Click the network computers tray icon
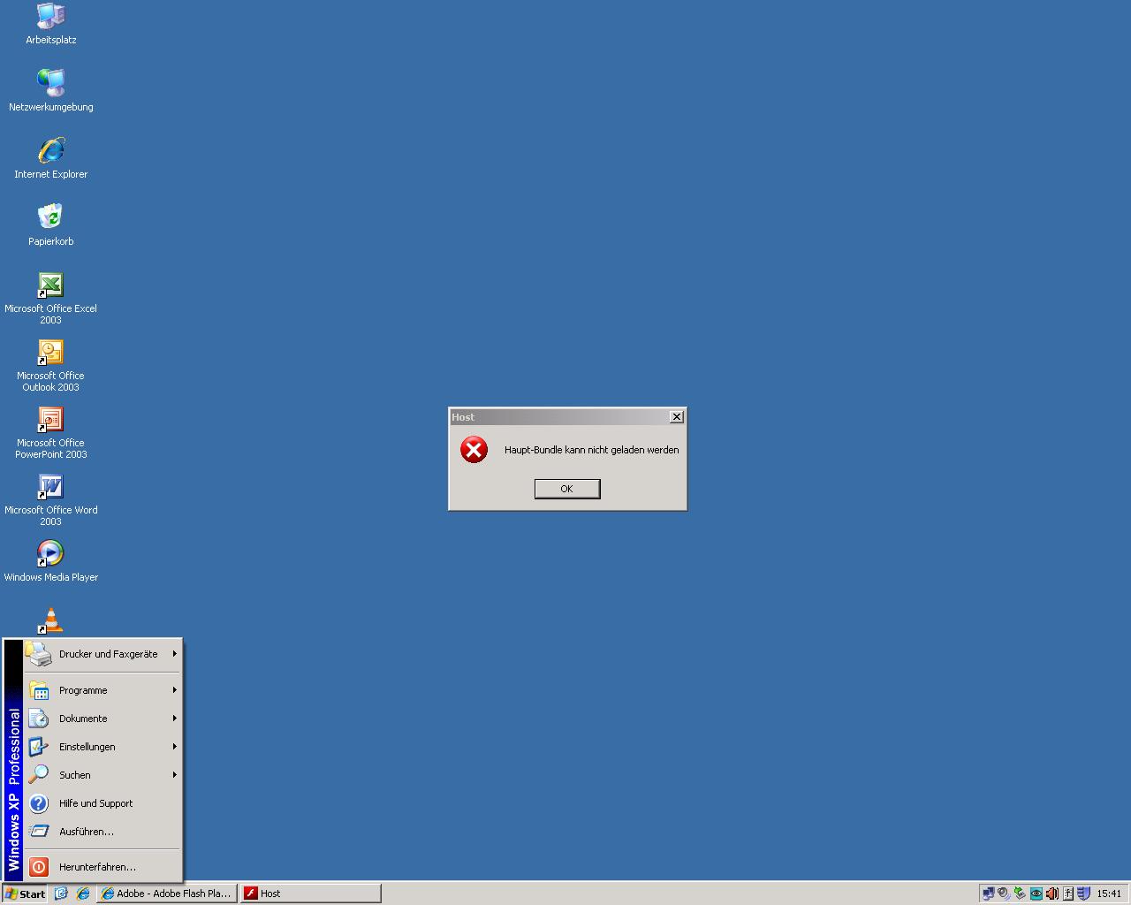 point(988,894)
